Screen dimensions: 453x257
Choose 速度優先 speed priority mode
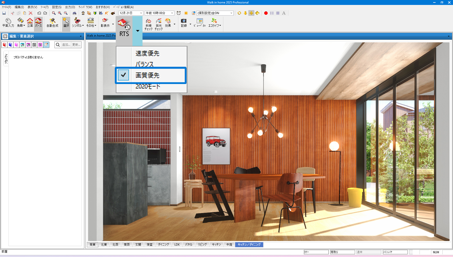[x=147, y=53]
